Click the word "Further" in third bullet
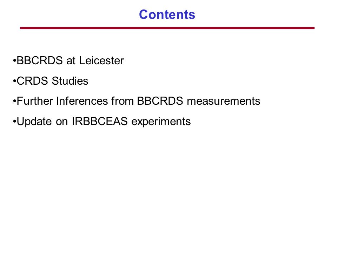The image size is (337, 253). point(35,101)
